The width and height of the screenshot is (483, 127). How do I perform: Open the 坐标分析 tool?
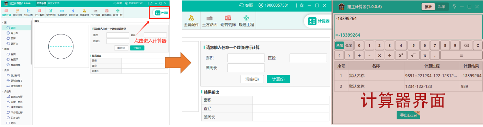(29, 12)
